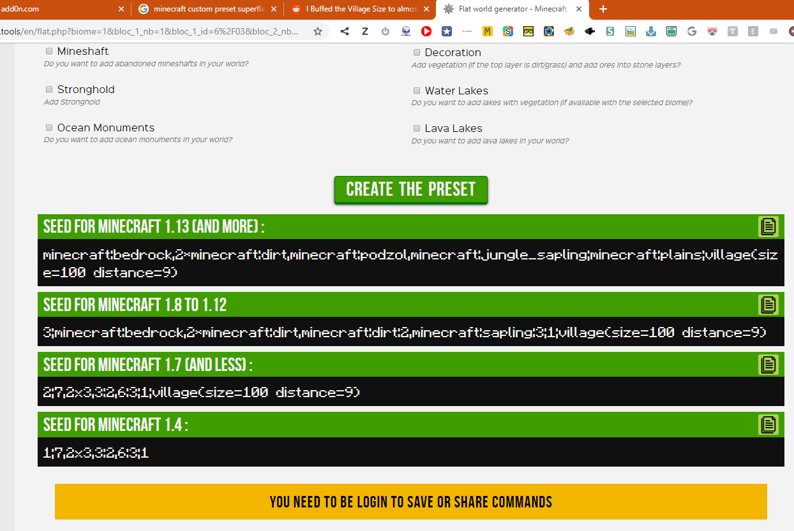Open a new browser tab
The height and width of the screenshot is (531, 794).
603,9
